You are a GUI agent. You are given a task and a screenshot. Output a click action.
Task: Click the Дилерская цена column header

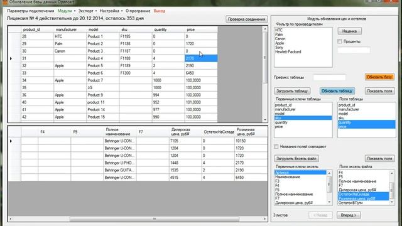(x=185, y=132)
